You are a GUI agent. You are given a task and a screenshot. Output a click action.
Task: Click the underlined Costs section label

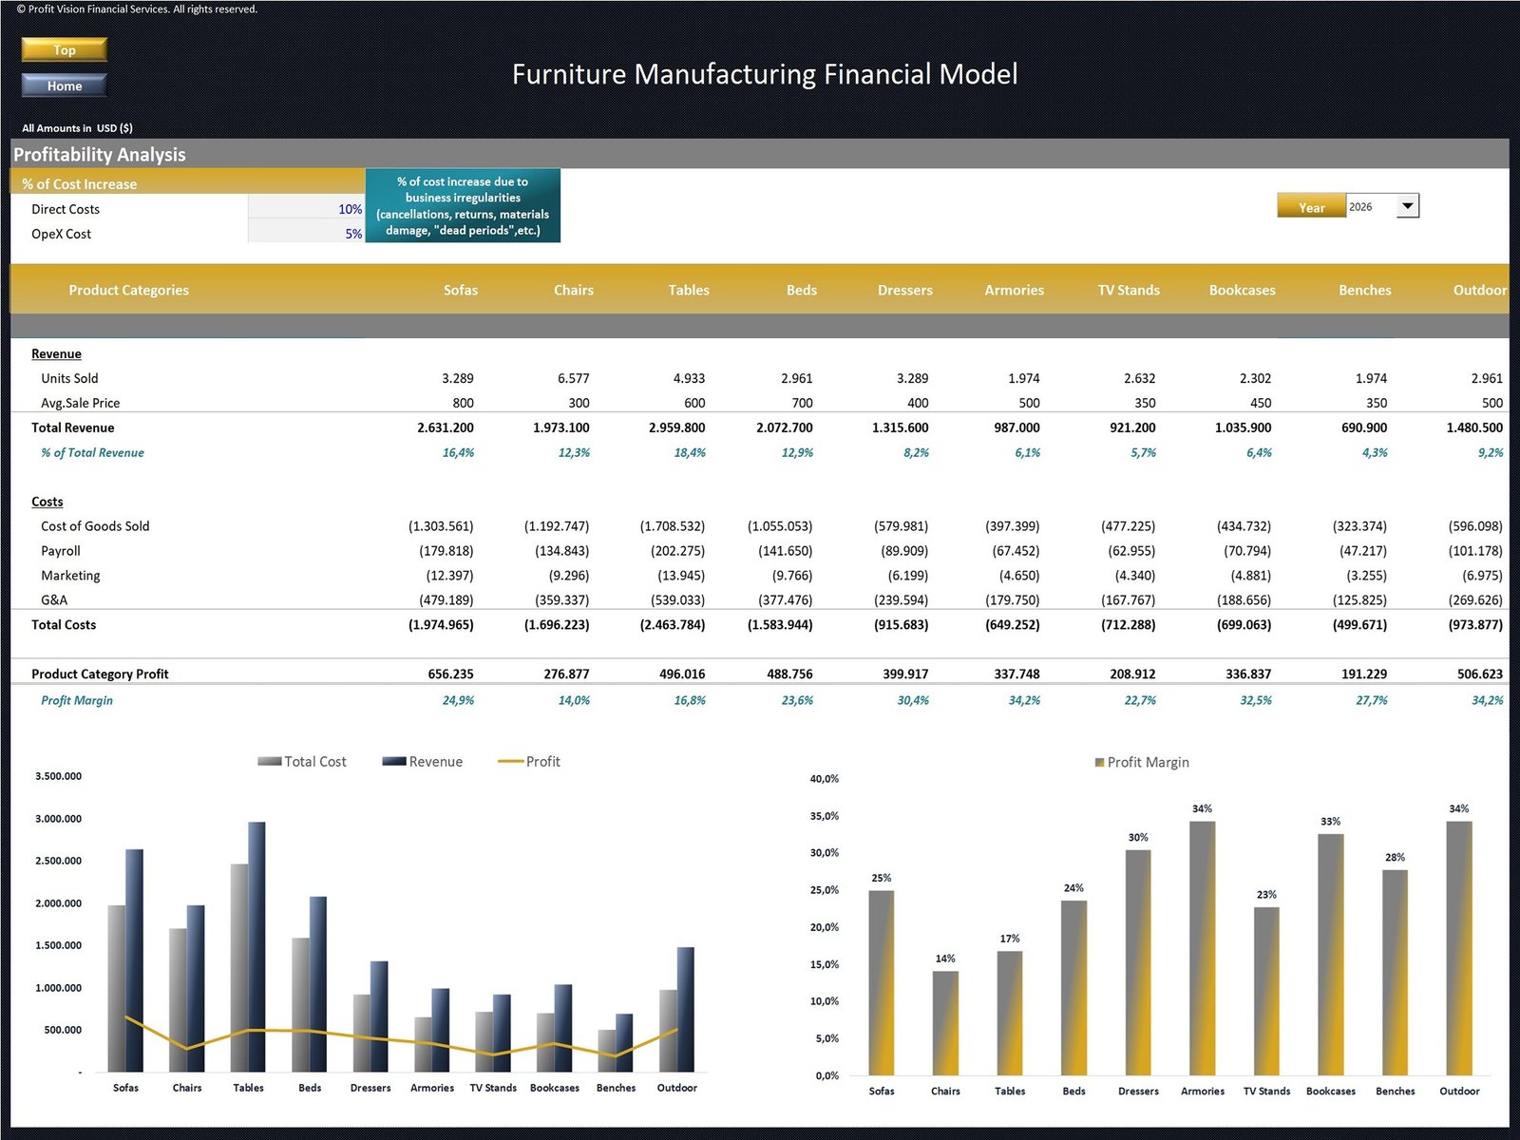click(47, 502)
